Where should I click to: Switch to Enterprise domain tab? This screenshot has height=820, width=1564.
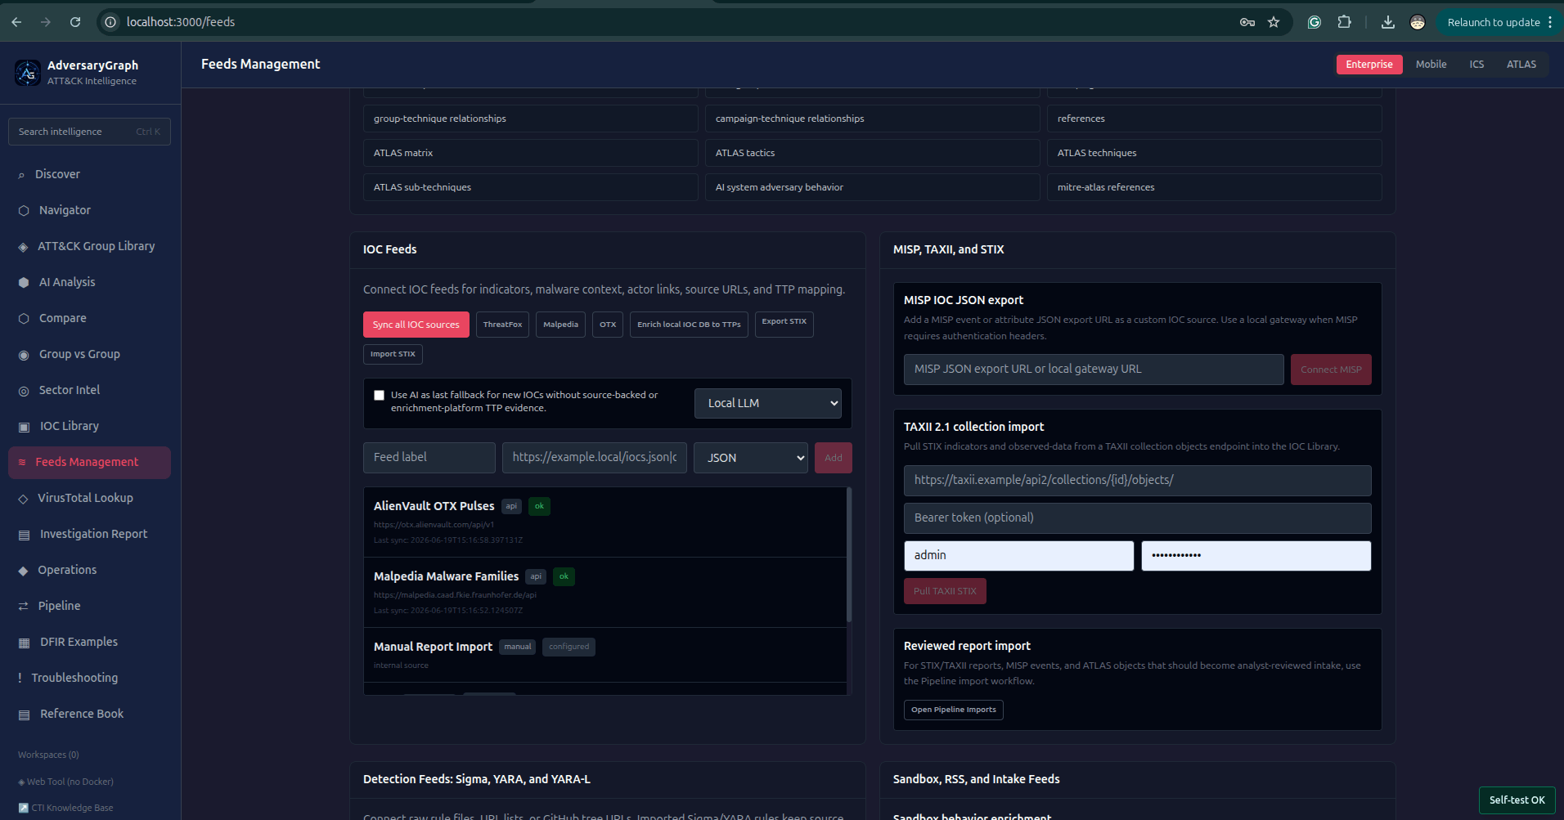click(x=1369, y=65)
